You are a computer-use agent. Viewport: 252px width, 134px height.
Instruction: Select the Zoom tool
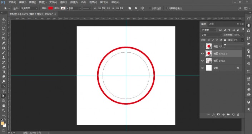click(3, 110)
